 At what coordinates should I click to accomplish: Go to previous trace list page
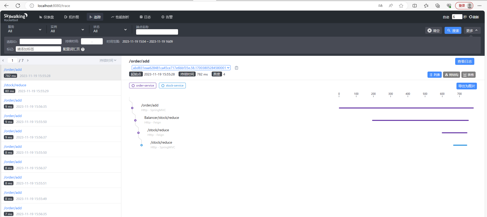(x=3, y=60)
